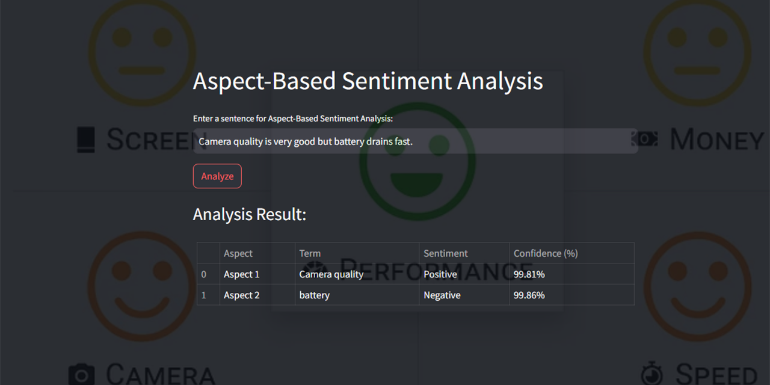Image resolution: width=770 pixels, height=385 pixels.
Task: Select the phone screen icon beside Screen
Action: [86, 140]
